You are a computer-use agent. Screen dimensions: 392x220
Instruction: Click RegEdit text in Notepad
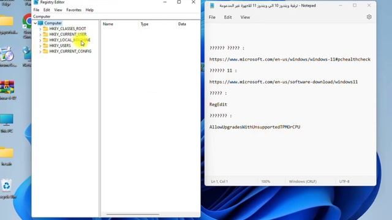click(218, 105)
